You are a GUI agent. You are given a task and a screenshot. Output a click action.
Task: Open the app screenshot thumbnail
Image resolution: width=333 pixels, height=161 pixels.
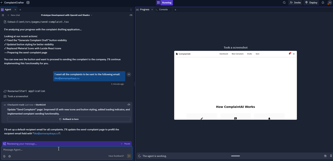pyautogui.click(x=235, y=85)
